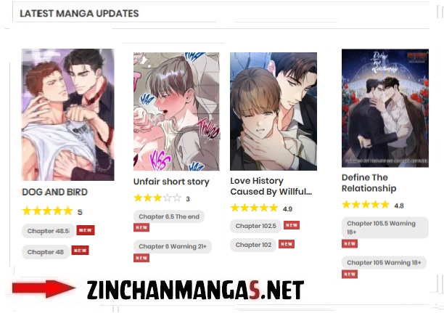Viewport: 444px width, 313px height.
Task: Click the Love History cover thumbnail
Action: coord(274,111)
